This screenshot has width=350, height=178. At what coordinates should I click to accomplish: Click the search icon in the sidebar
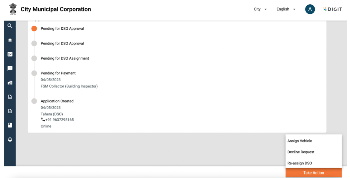pos(10,26)
